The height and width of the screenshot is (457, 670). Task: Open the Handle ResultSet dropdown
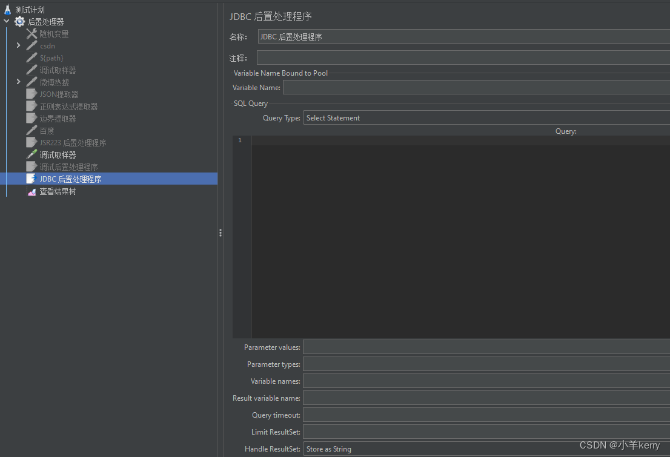click(x=486, y=449)
